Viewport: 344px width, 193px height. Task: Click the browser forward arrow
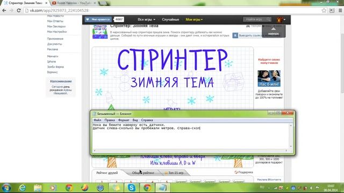tap(11, 10)
